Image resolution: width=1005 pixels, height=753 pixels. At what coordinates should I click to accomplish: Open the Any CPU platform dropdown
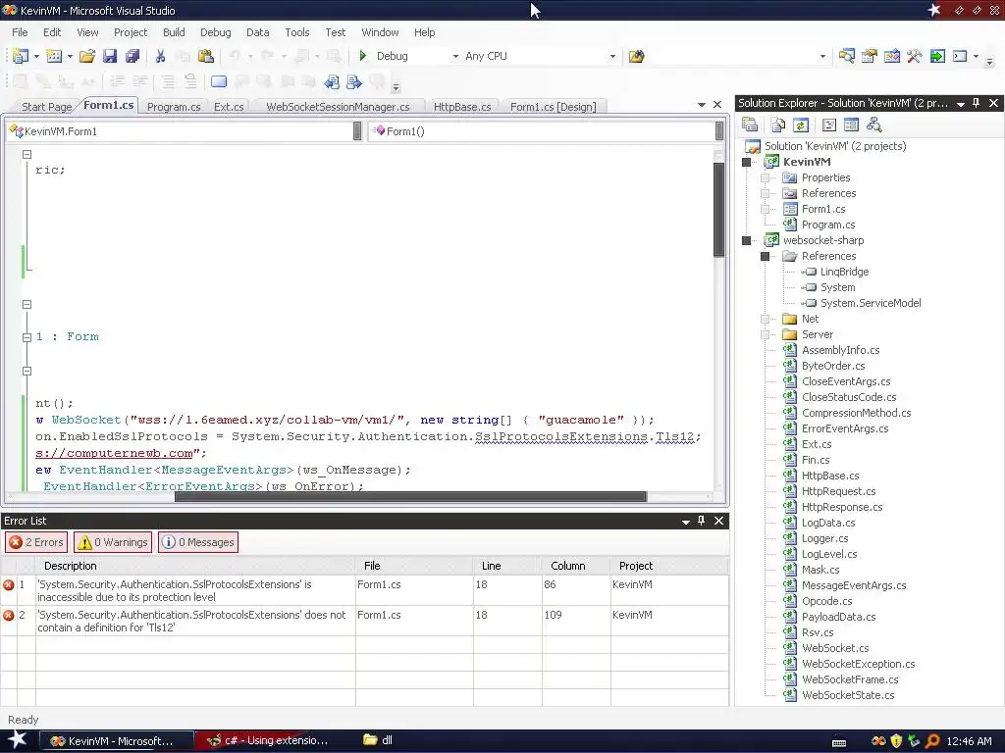pos(612,56)
